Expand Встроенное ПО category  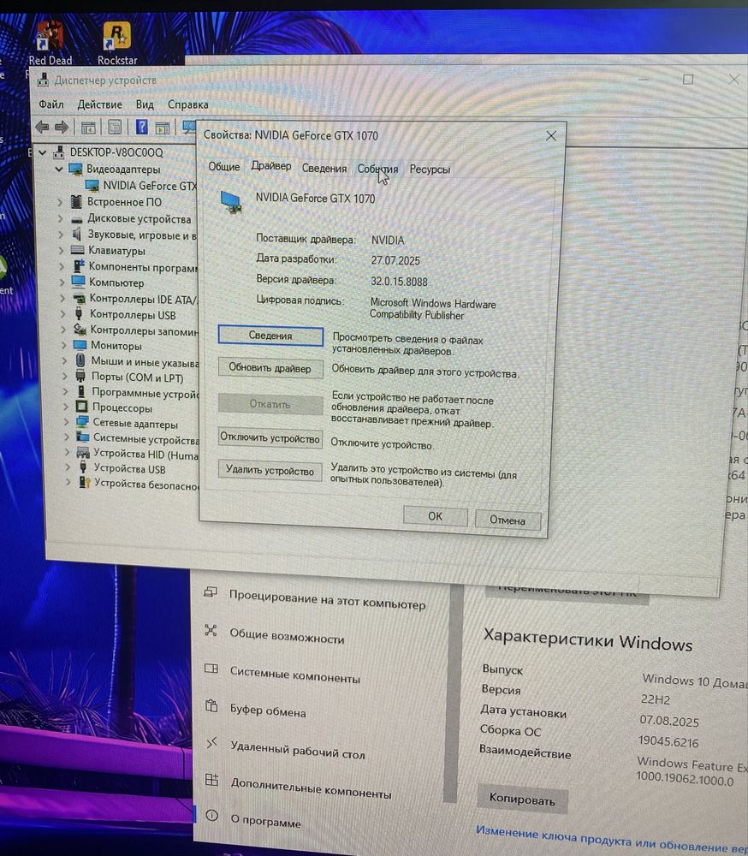pos(60,202)
